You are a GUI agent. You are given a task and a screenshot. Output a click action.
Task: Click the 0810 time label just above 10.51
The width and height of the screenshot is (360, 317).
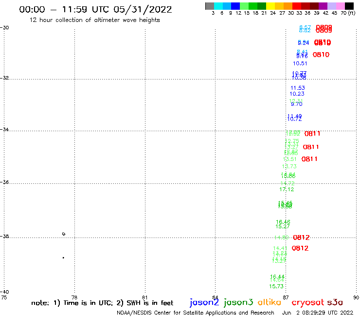(321, 55)
